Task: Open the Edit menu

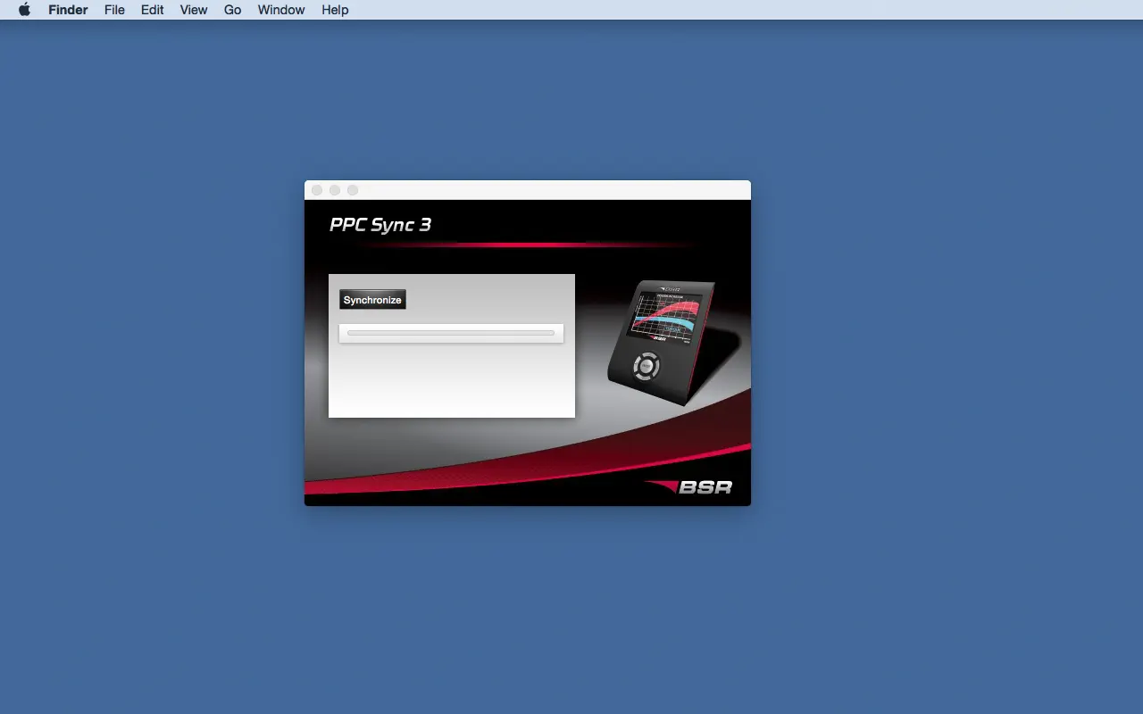Action: [x=152, y=10]
